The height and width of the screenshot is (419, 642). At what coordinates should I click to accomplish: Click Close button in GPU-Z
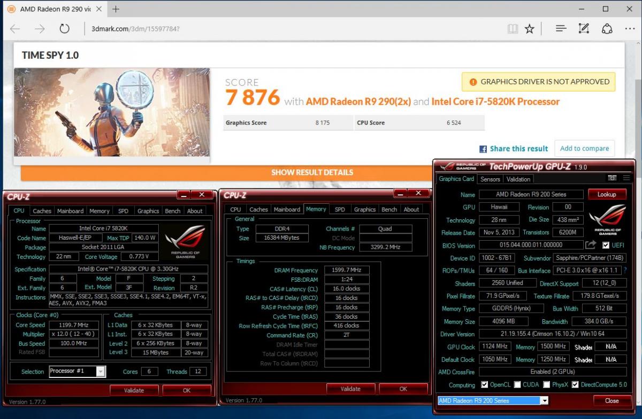(612, 400)
